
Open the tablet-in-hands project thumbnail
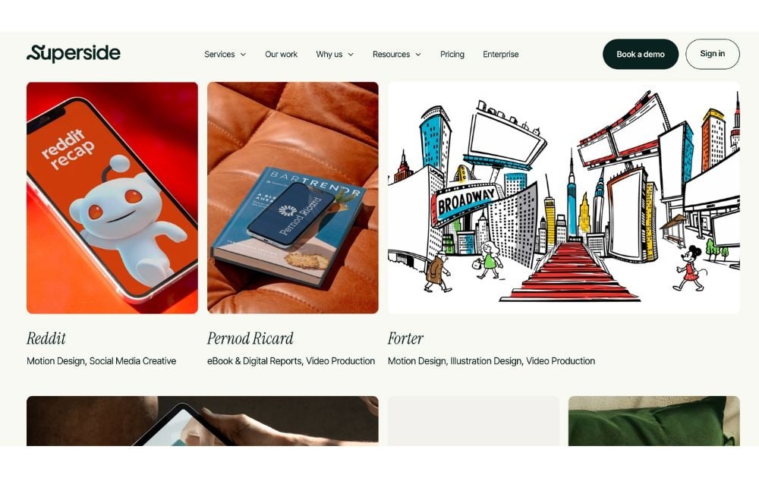(x=203, y=421)
